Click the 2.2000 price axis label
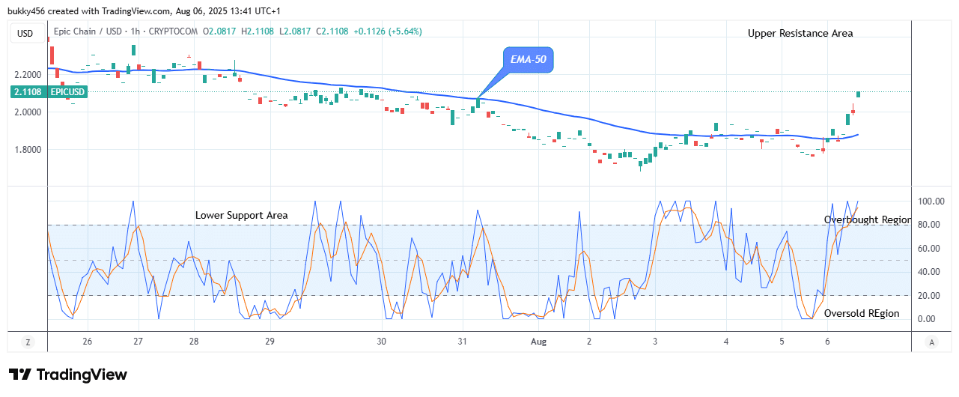Screen dimensions: 959x397 [28, 76]
